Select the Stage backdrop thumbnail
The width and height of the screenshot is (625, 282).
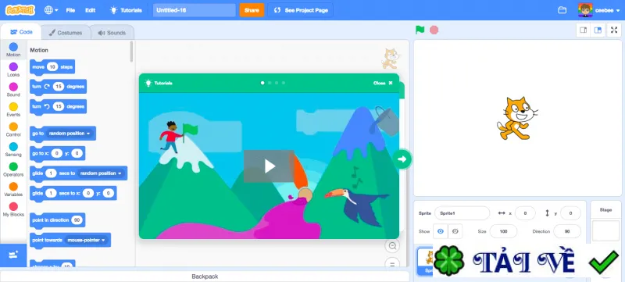coord(605,231)
